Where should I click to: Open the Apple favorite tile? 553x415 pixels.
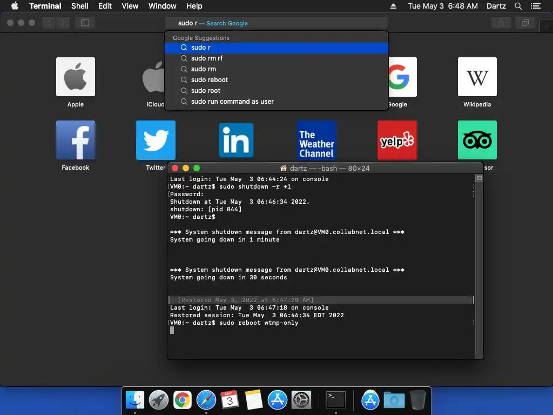coord(76,77)
